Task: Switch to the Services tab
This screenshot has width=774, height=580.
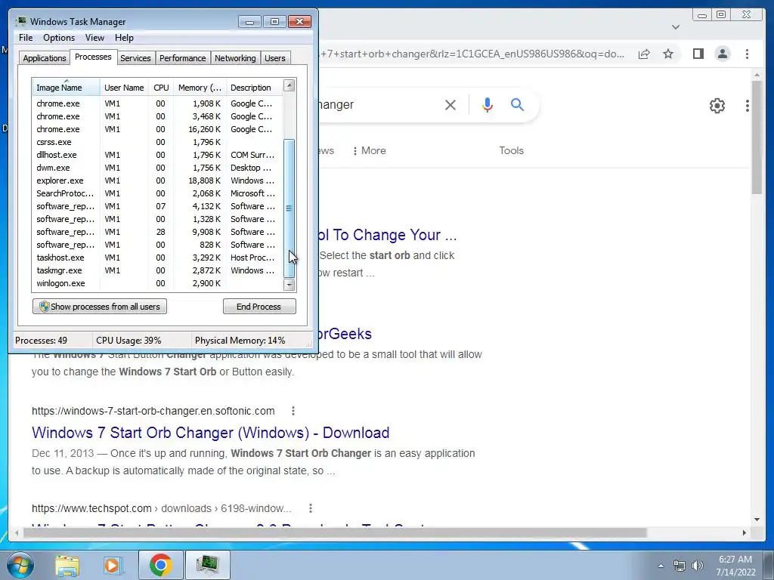Action: click(x=135, y=58)
